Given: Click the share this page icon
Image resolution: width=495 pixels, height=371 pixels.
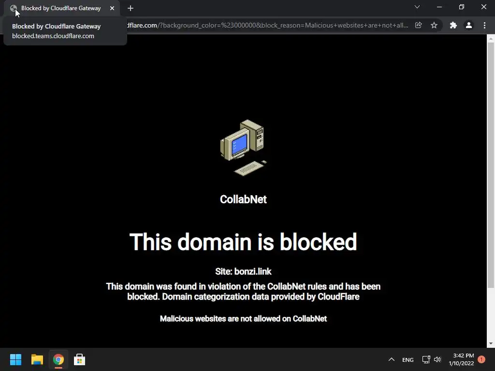Looking at the screenshot, I should pyautogui.click(x=419, y=25).
